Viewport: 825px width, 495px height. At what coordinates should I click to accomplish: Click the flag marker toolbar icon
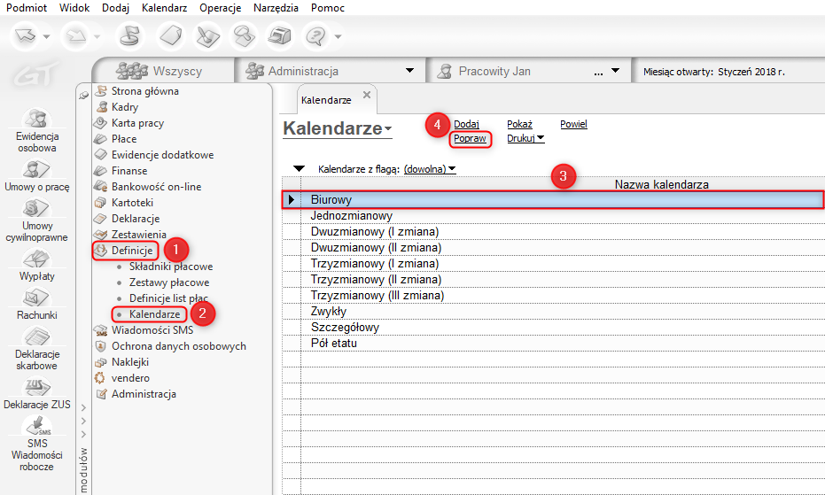[129, 36]
